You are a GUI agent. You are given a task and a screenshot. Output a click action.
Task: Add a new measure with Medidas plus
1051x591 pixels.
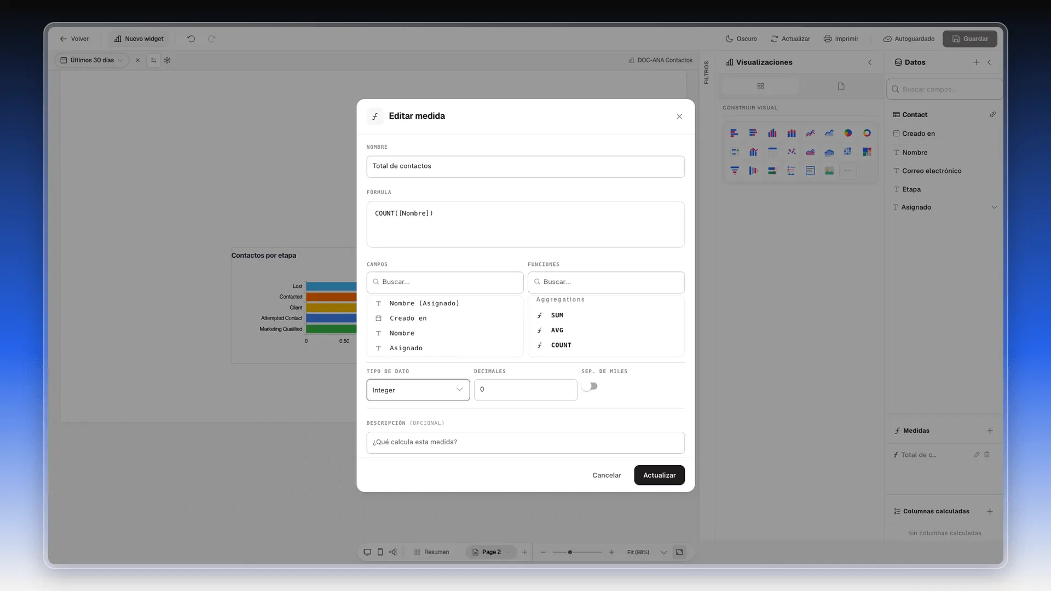[990, 431]
